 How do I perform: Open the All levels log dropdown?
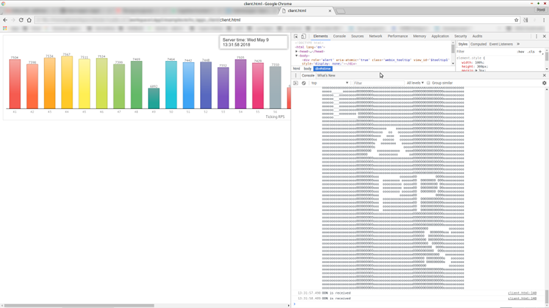(415, 83)
